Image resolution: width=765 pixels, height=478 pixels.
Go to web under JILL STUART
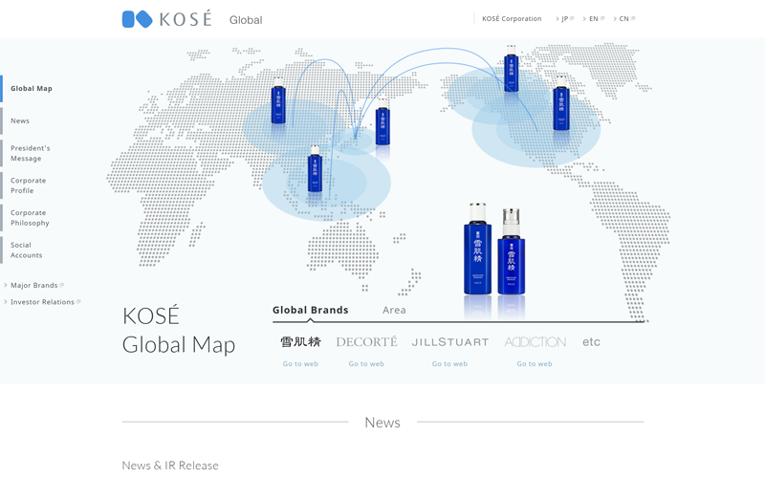[x=449, y=364]
